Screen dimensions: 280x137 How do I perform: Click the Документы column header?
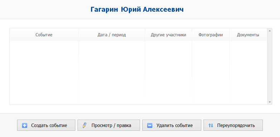click(248, 35)
